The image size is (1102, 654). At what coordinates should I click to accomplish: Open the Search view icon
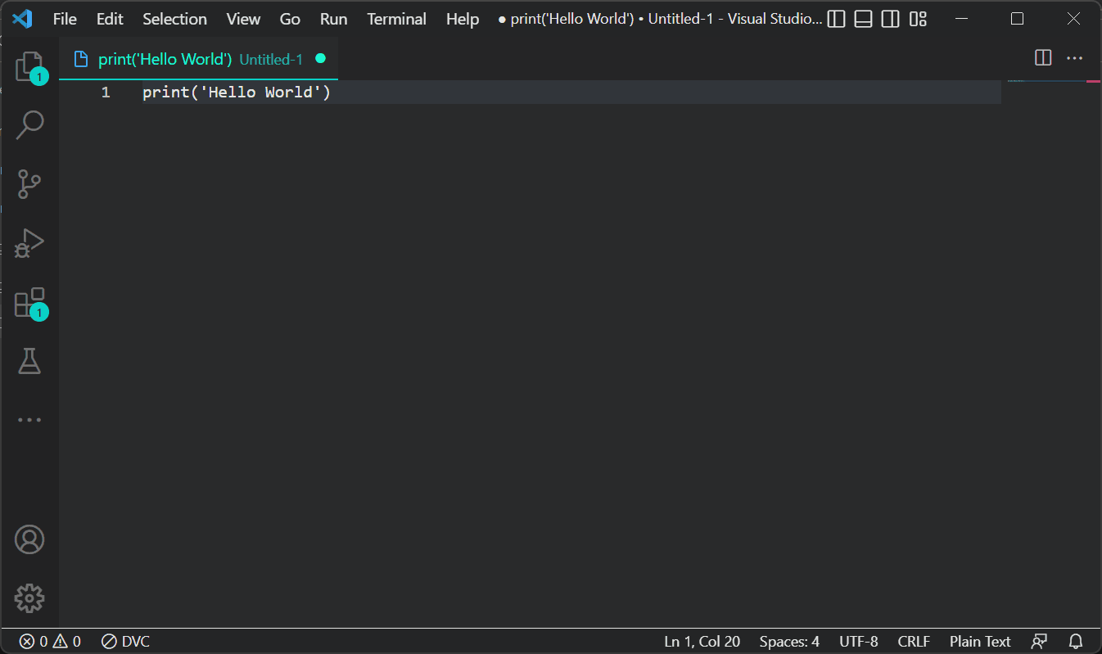29,124
